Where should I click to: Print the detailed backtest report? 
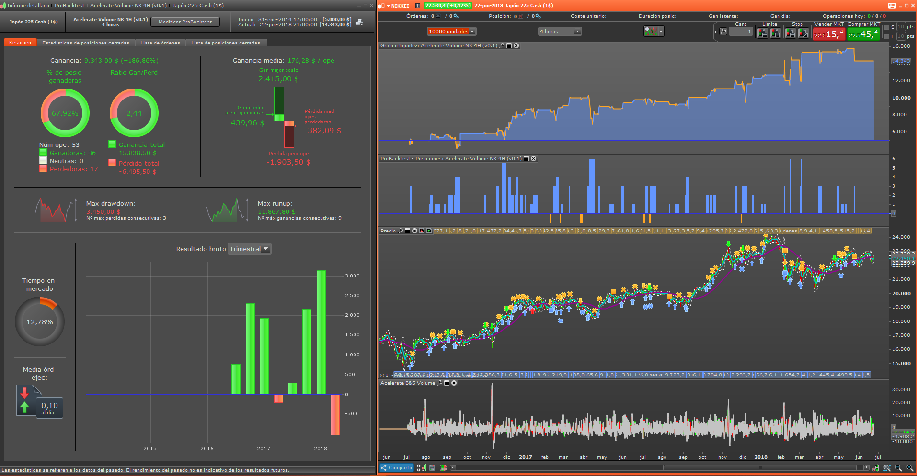click(x=359, y=22)
